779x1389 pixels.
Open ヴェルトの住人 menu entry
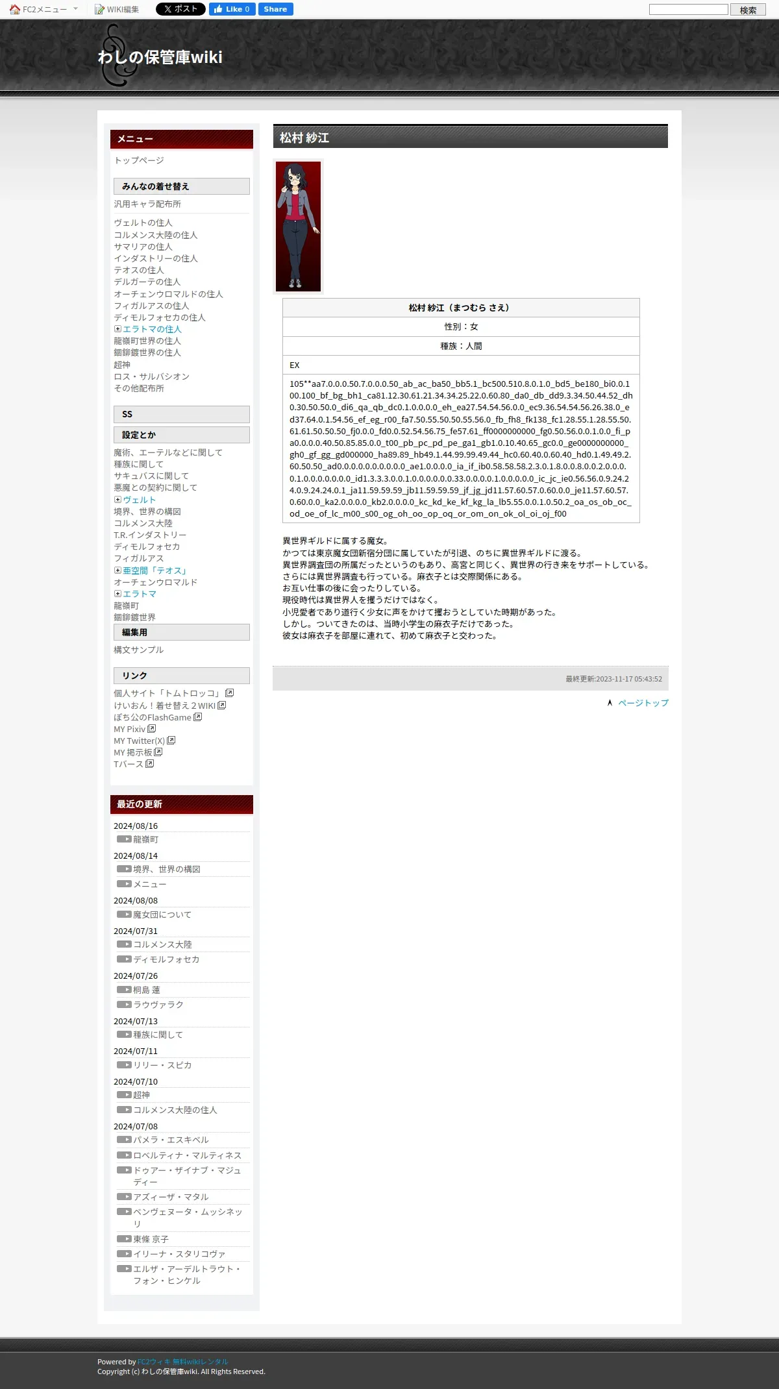143,223
